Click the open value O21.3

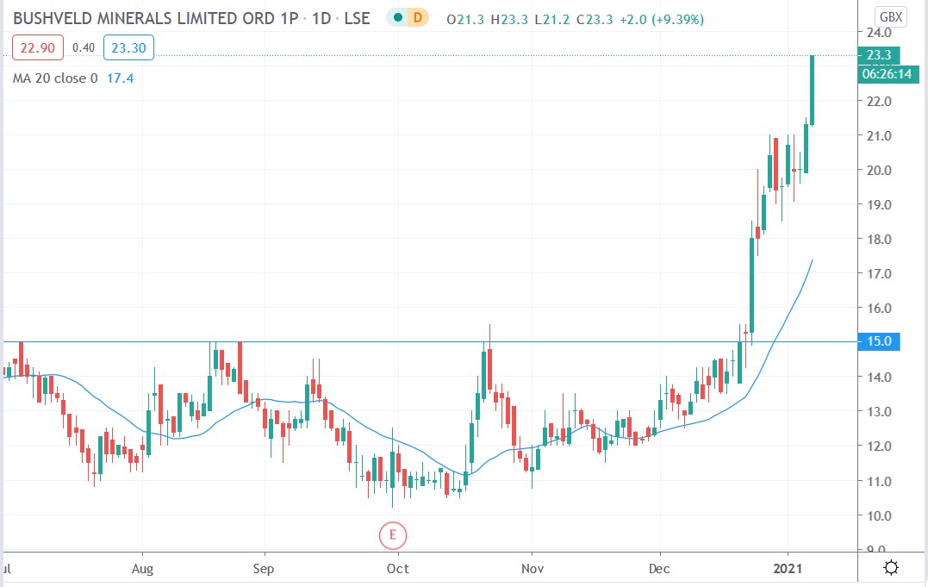[x=465, y=20]
